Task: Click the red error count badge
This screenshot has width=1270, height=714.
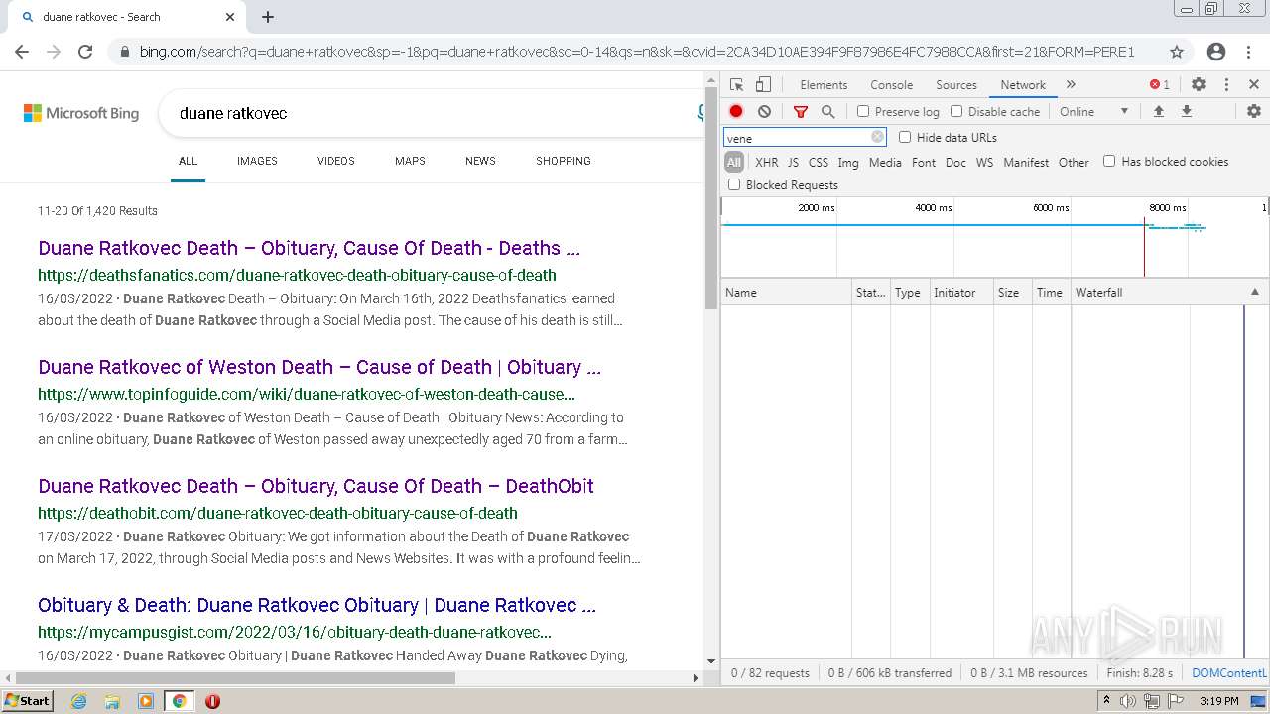Action: click(1160, 85)
